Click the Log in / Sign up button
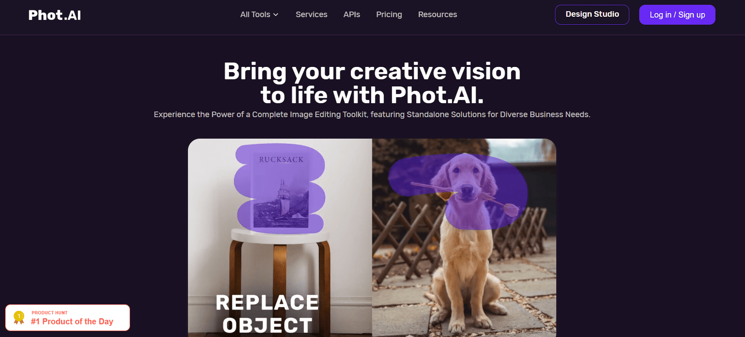745x337 pixels. pyautogui.click(x=677, y=14)
